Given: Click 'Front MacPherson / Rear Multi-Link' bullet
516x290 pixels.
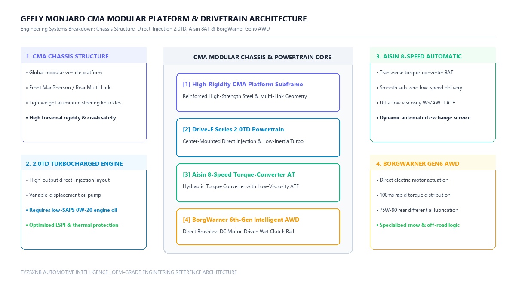Looking at the screenshot, I should click(x=68, y=88).
